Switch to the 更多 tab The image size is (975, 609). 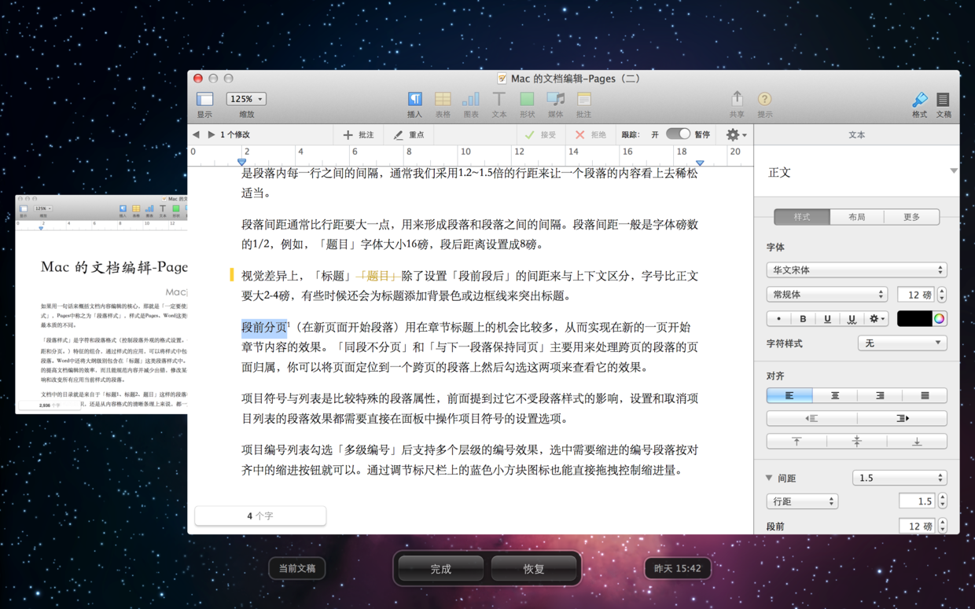tap(911, 217)
